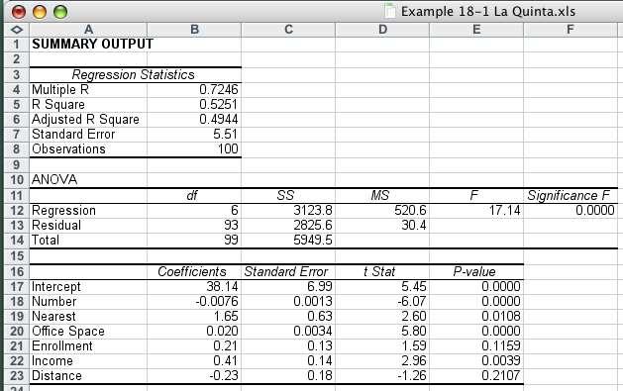Select the Total SS value 5949.5

[x=288, y=241]
